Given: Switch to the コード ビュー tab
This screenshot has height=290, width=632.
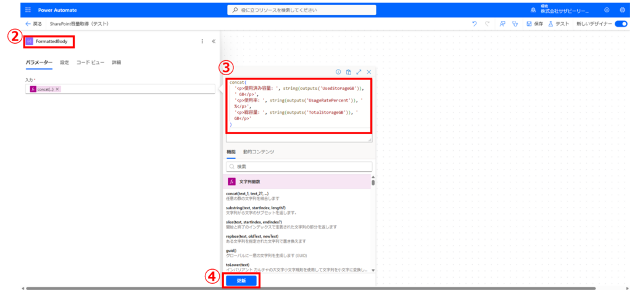Looking at the screenshot, I should click(x=90, y=63).
